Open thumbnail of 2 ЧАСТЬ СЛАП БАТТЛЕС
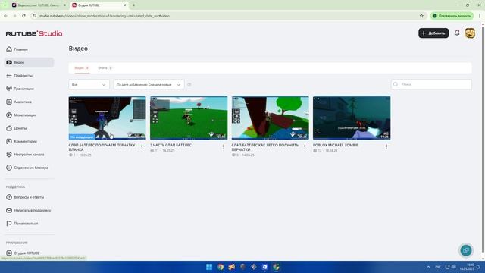Screen dimensions: 485x273 (x=189, y=118)
